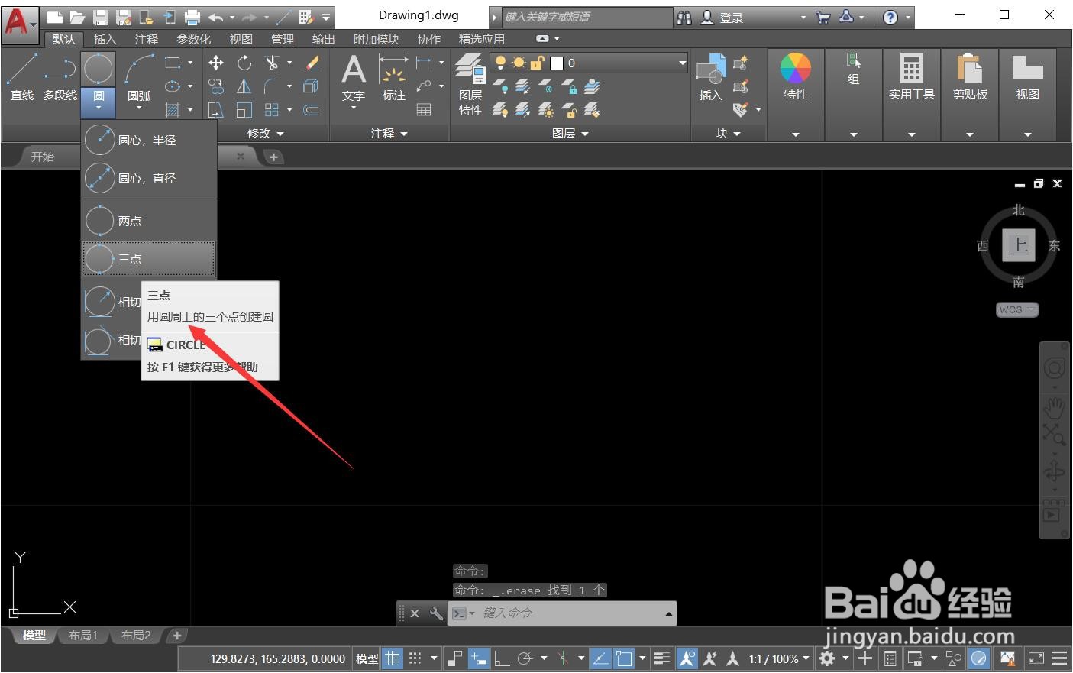Click the white layer color swatch
The image size is (1073, 673).
pos(557,63)
